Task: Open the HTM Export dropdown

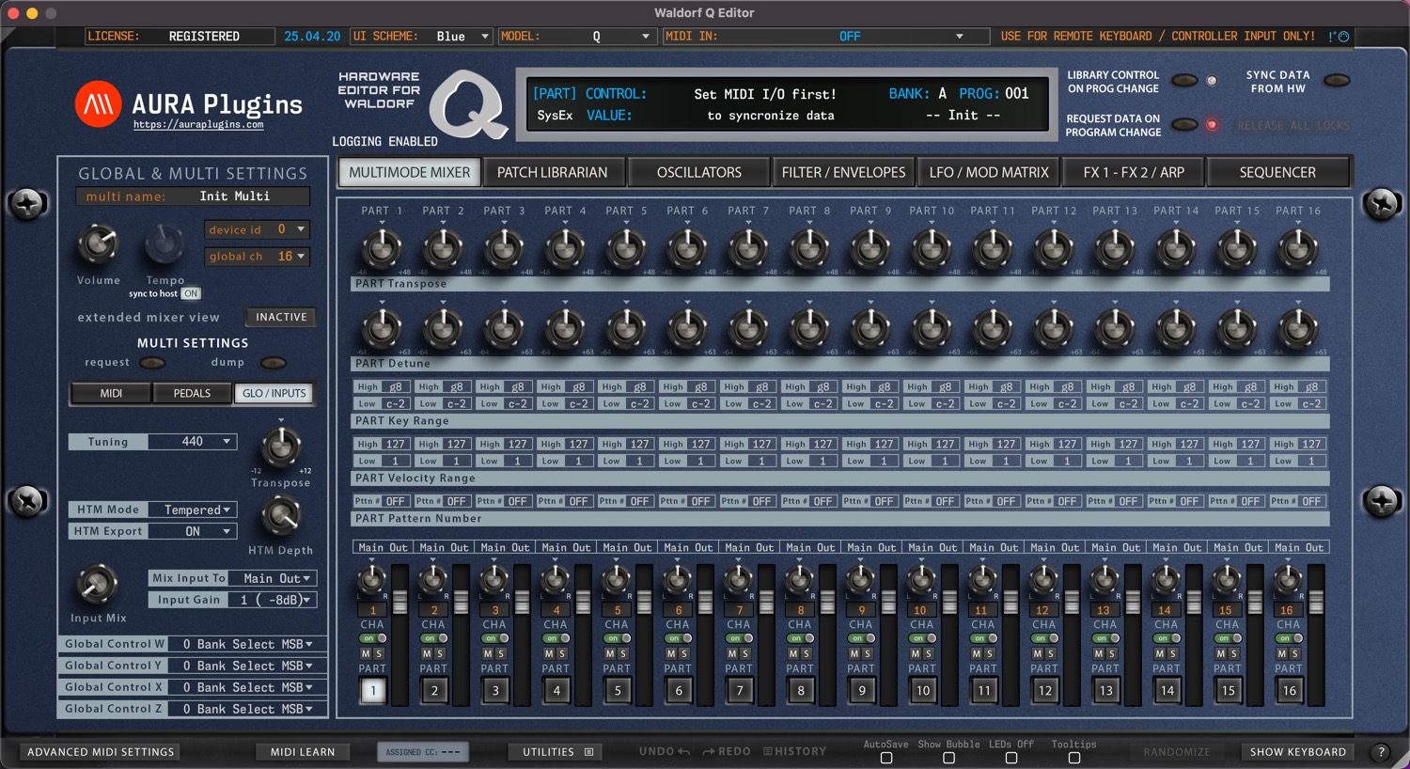Action: click(194, 531)
